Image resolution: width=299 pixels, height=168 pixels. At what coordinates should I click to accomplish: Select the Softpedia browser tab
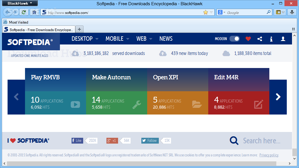pyautogui.click(x=39, y=30)
